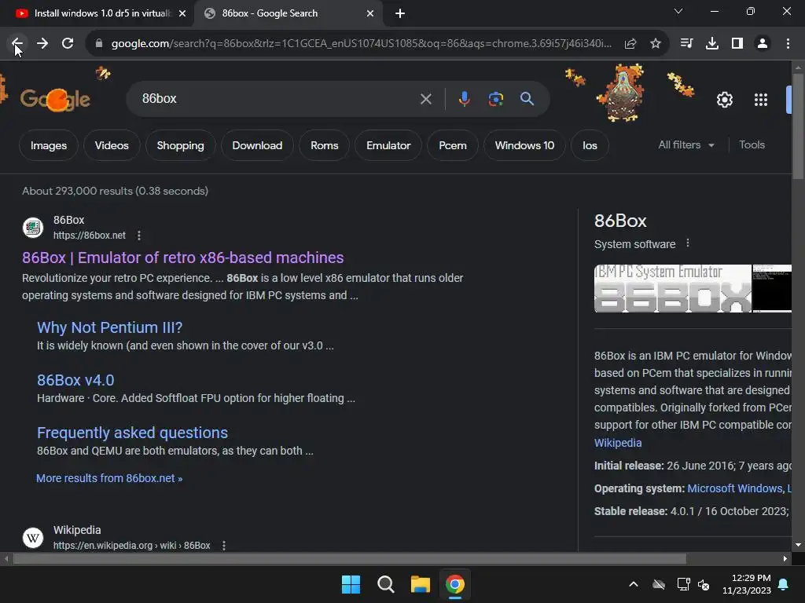Open the Why Not Pentium III? link
The image size is (805, 603).
[x=110, y=327]
